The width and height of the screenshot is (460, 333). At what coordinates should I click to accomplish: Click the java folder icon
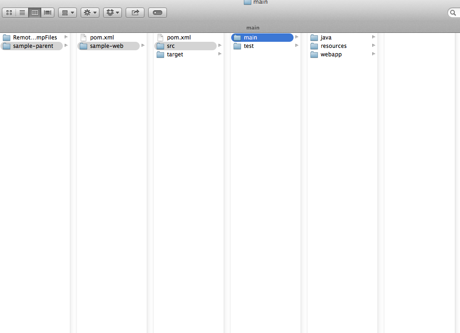pos(314,38)
